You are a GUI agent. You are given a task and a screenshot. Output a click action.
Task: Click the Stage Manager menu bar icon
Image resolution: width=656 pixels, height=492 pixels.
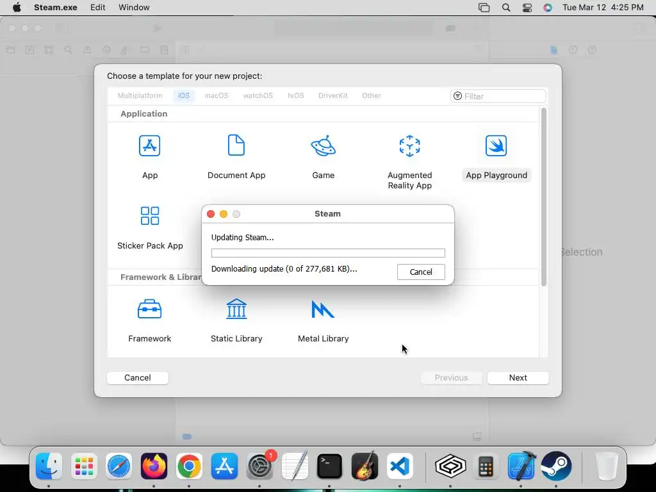tap(484, 8)
